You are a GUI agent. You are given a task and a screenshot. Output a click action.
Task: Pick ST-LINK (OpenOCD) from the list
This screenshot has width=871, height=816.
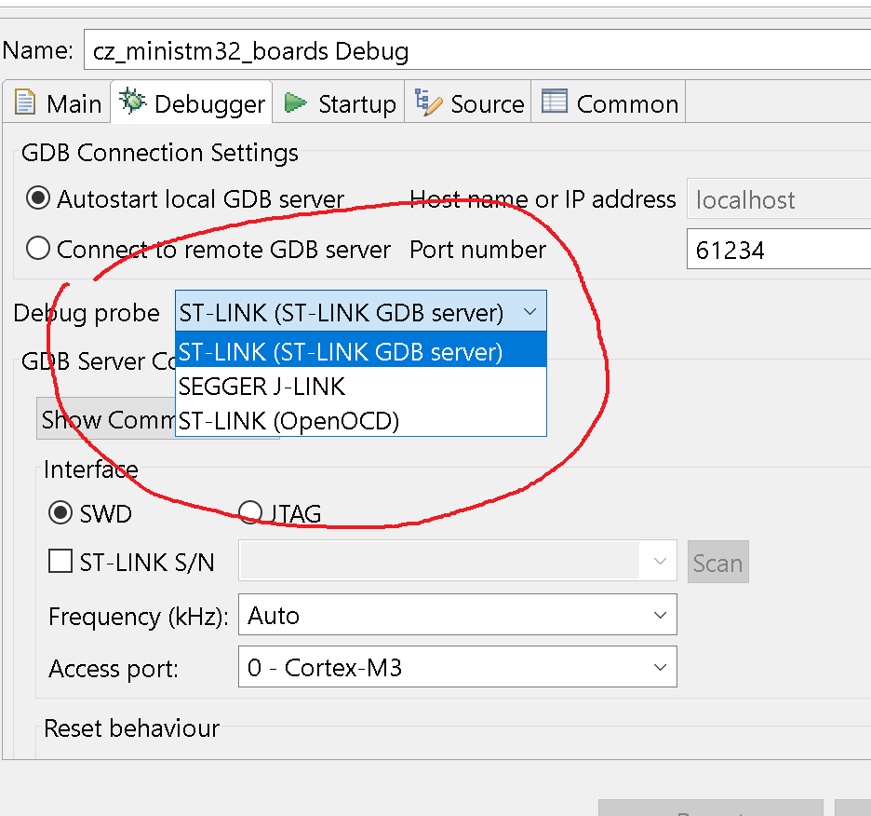[x=361, y=420]
